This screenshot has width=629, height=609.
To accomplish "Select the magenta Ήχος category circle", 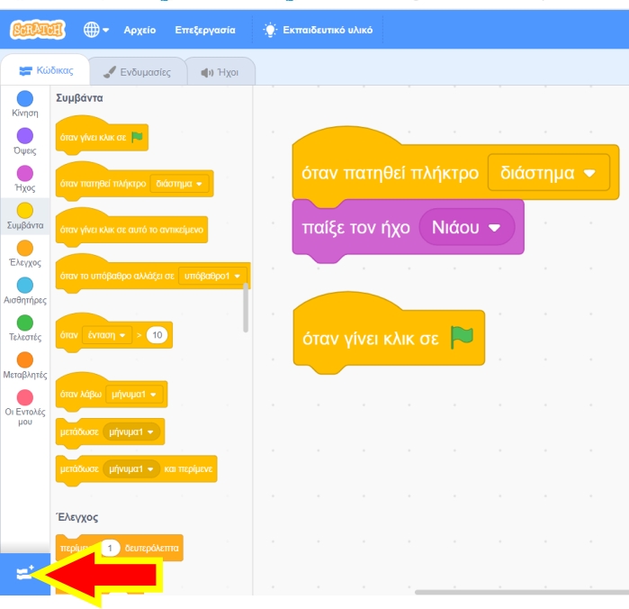I will 25,173.
